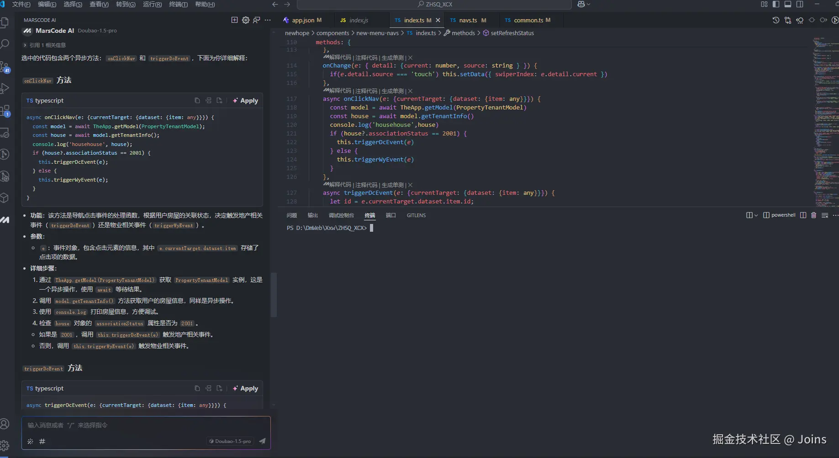Open compare changes icon in editor toolbar

[788, 20]
